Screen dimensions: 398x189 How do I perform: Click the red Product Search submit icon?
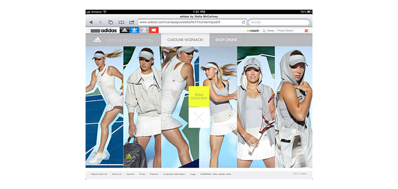coord(306,31)
